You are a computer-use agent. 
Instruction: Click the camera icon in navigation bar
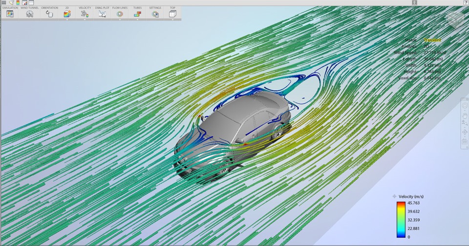tap(465, 141)
